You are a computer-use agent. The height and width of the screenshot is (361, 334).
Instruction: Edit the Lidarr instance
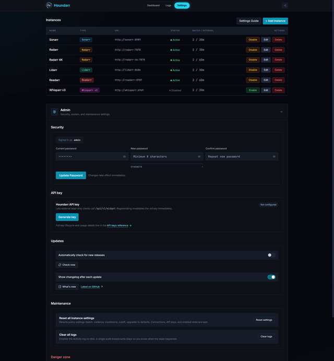266,70
